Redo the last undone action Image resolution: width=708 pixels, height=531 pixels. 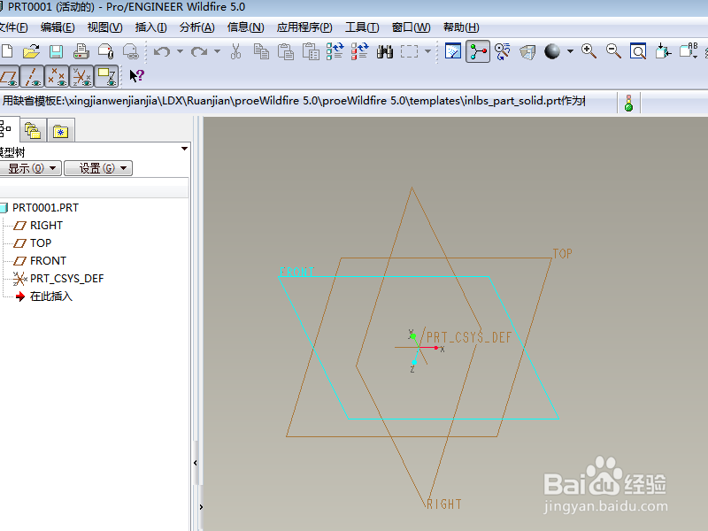[x=199, y=51]
